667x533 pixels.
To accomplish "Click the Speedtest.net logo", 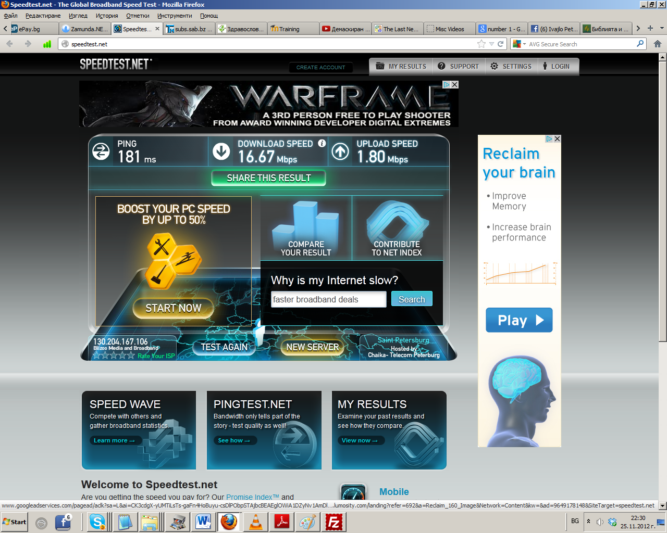I will [x=116, y=64].
